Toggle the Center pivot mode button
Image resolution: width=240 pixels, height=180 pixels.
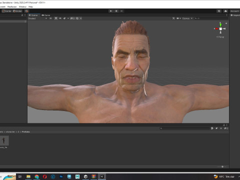pyautogui.click(x=6, y=11)
